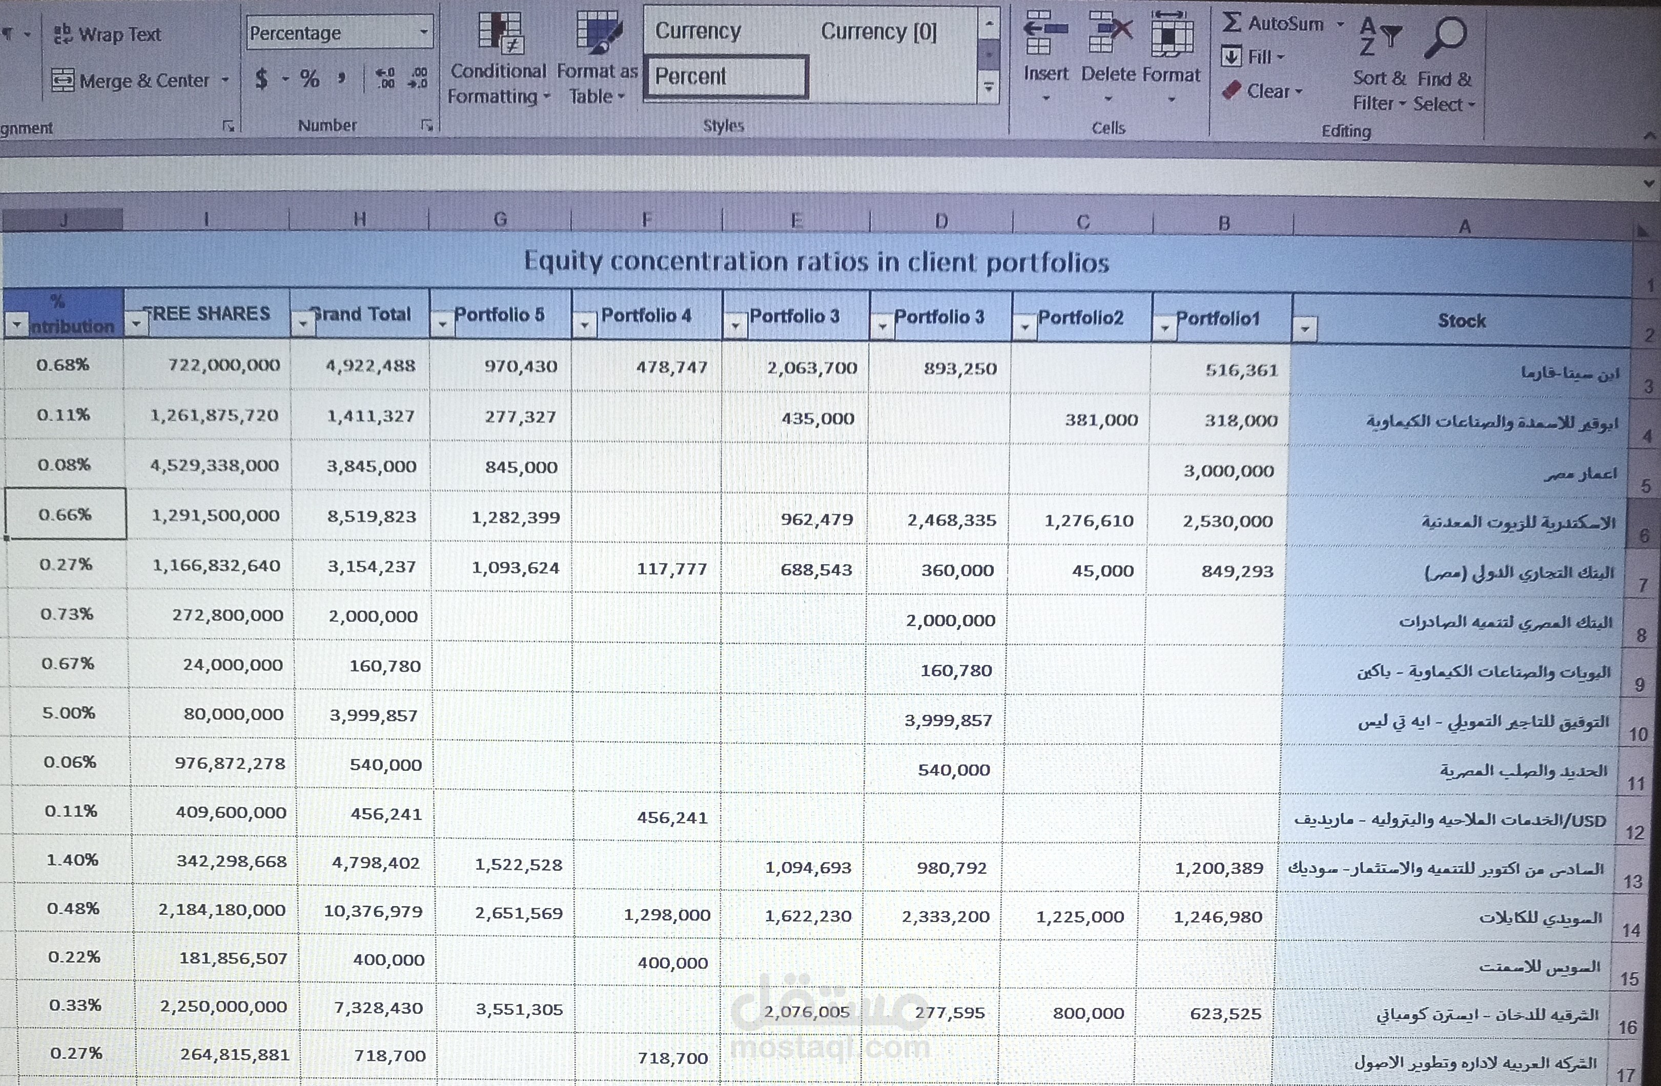This screenshot has width=1661, height=1086.
Task: Select stock cell ending with USD
Action: [1449, 819]
